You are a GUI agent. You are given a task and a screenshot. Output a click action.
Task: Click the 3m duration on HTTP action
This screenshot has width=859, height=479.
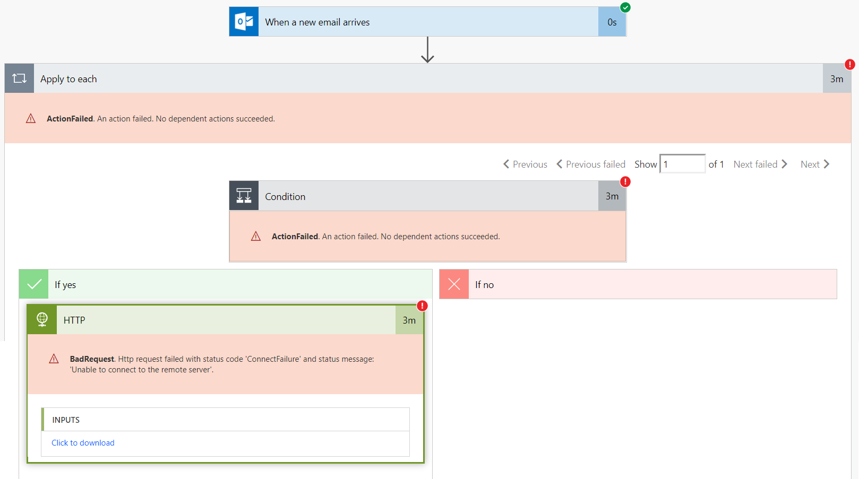click(x=409, y=320)
